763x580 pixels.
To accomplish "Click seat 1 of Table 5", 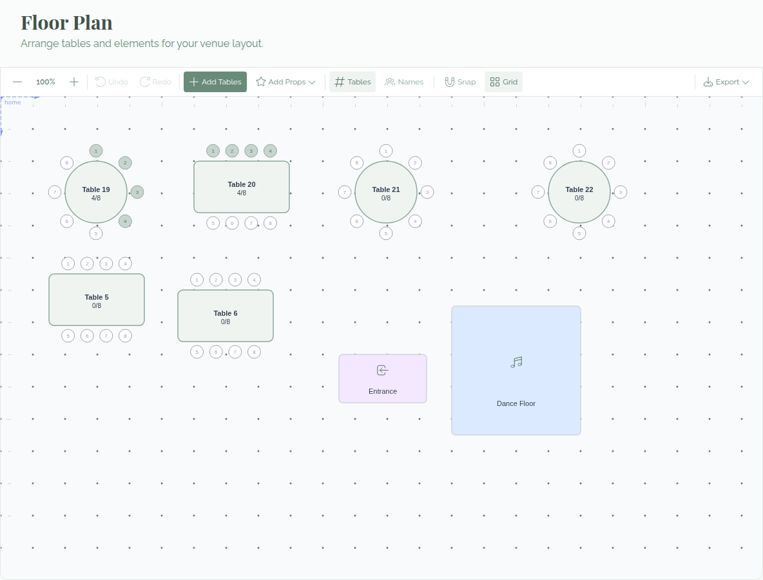I will point(68,264).
